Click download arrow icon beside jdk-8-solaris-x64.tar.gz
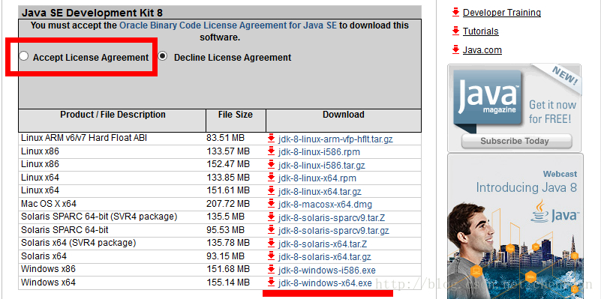This screenshot has height=299, width=601. click(272, 256)
